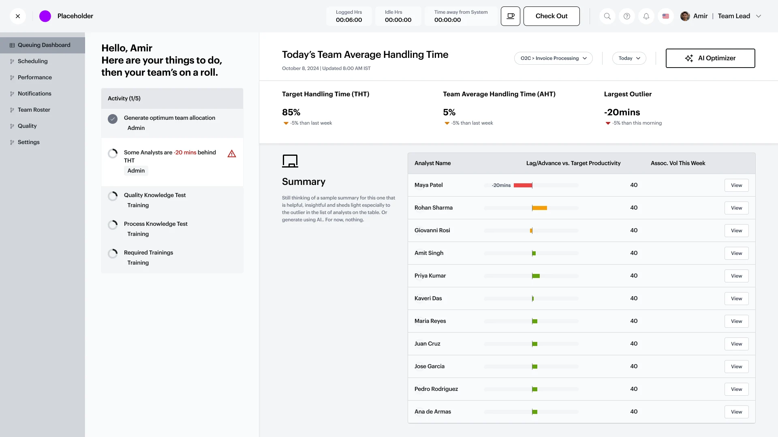
Task: Open Settings in sidebar
Action: (x=43, y=142)
